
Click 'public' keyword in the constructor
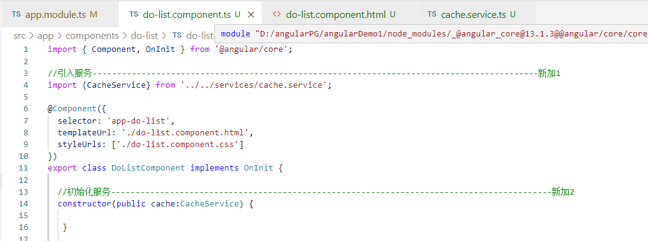131,203
